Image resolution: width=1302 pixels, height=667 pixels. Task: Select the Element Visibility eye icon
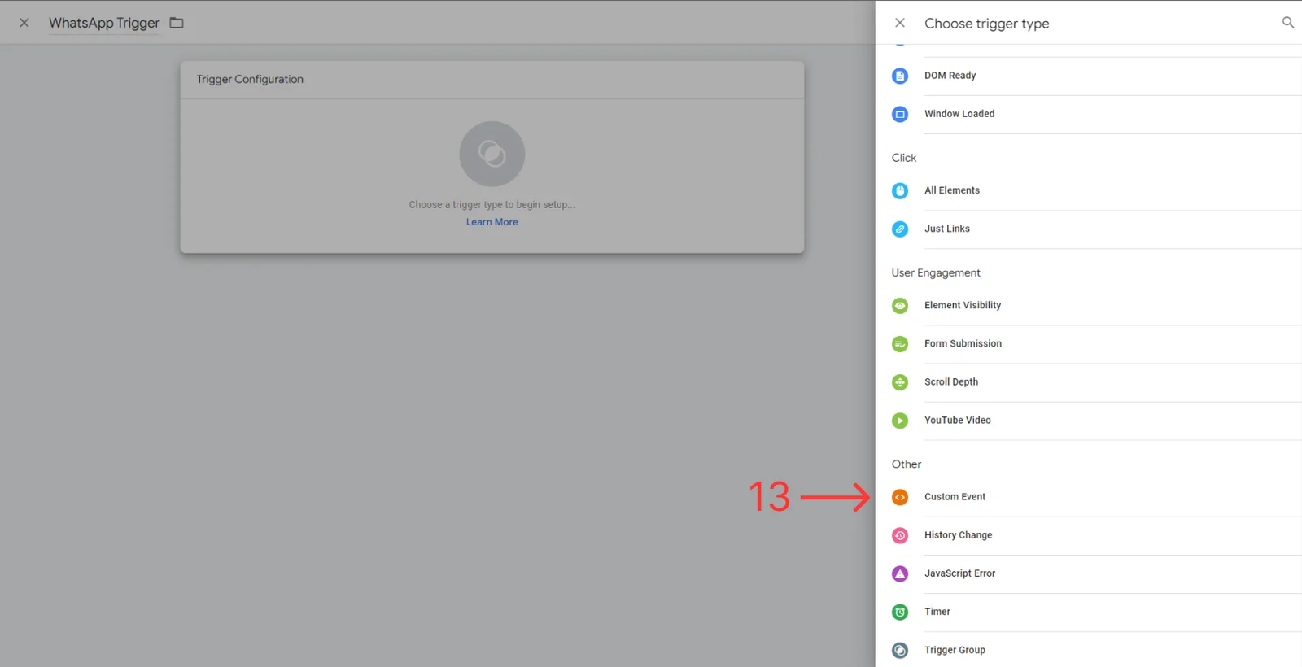pyautogui.click(x=899, y=306)
